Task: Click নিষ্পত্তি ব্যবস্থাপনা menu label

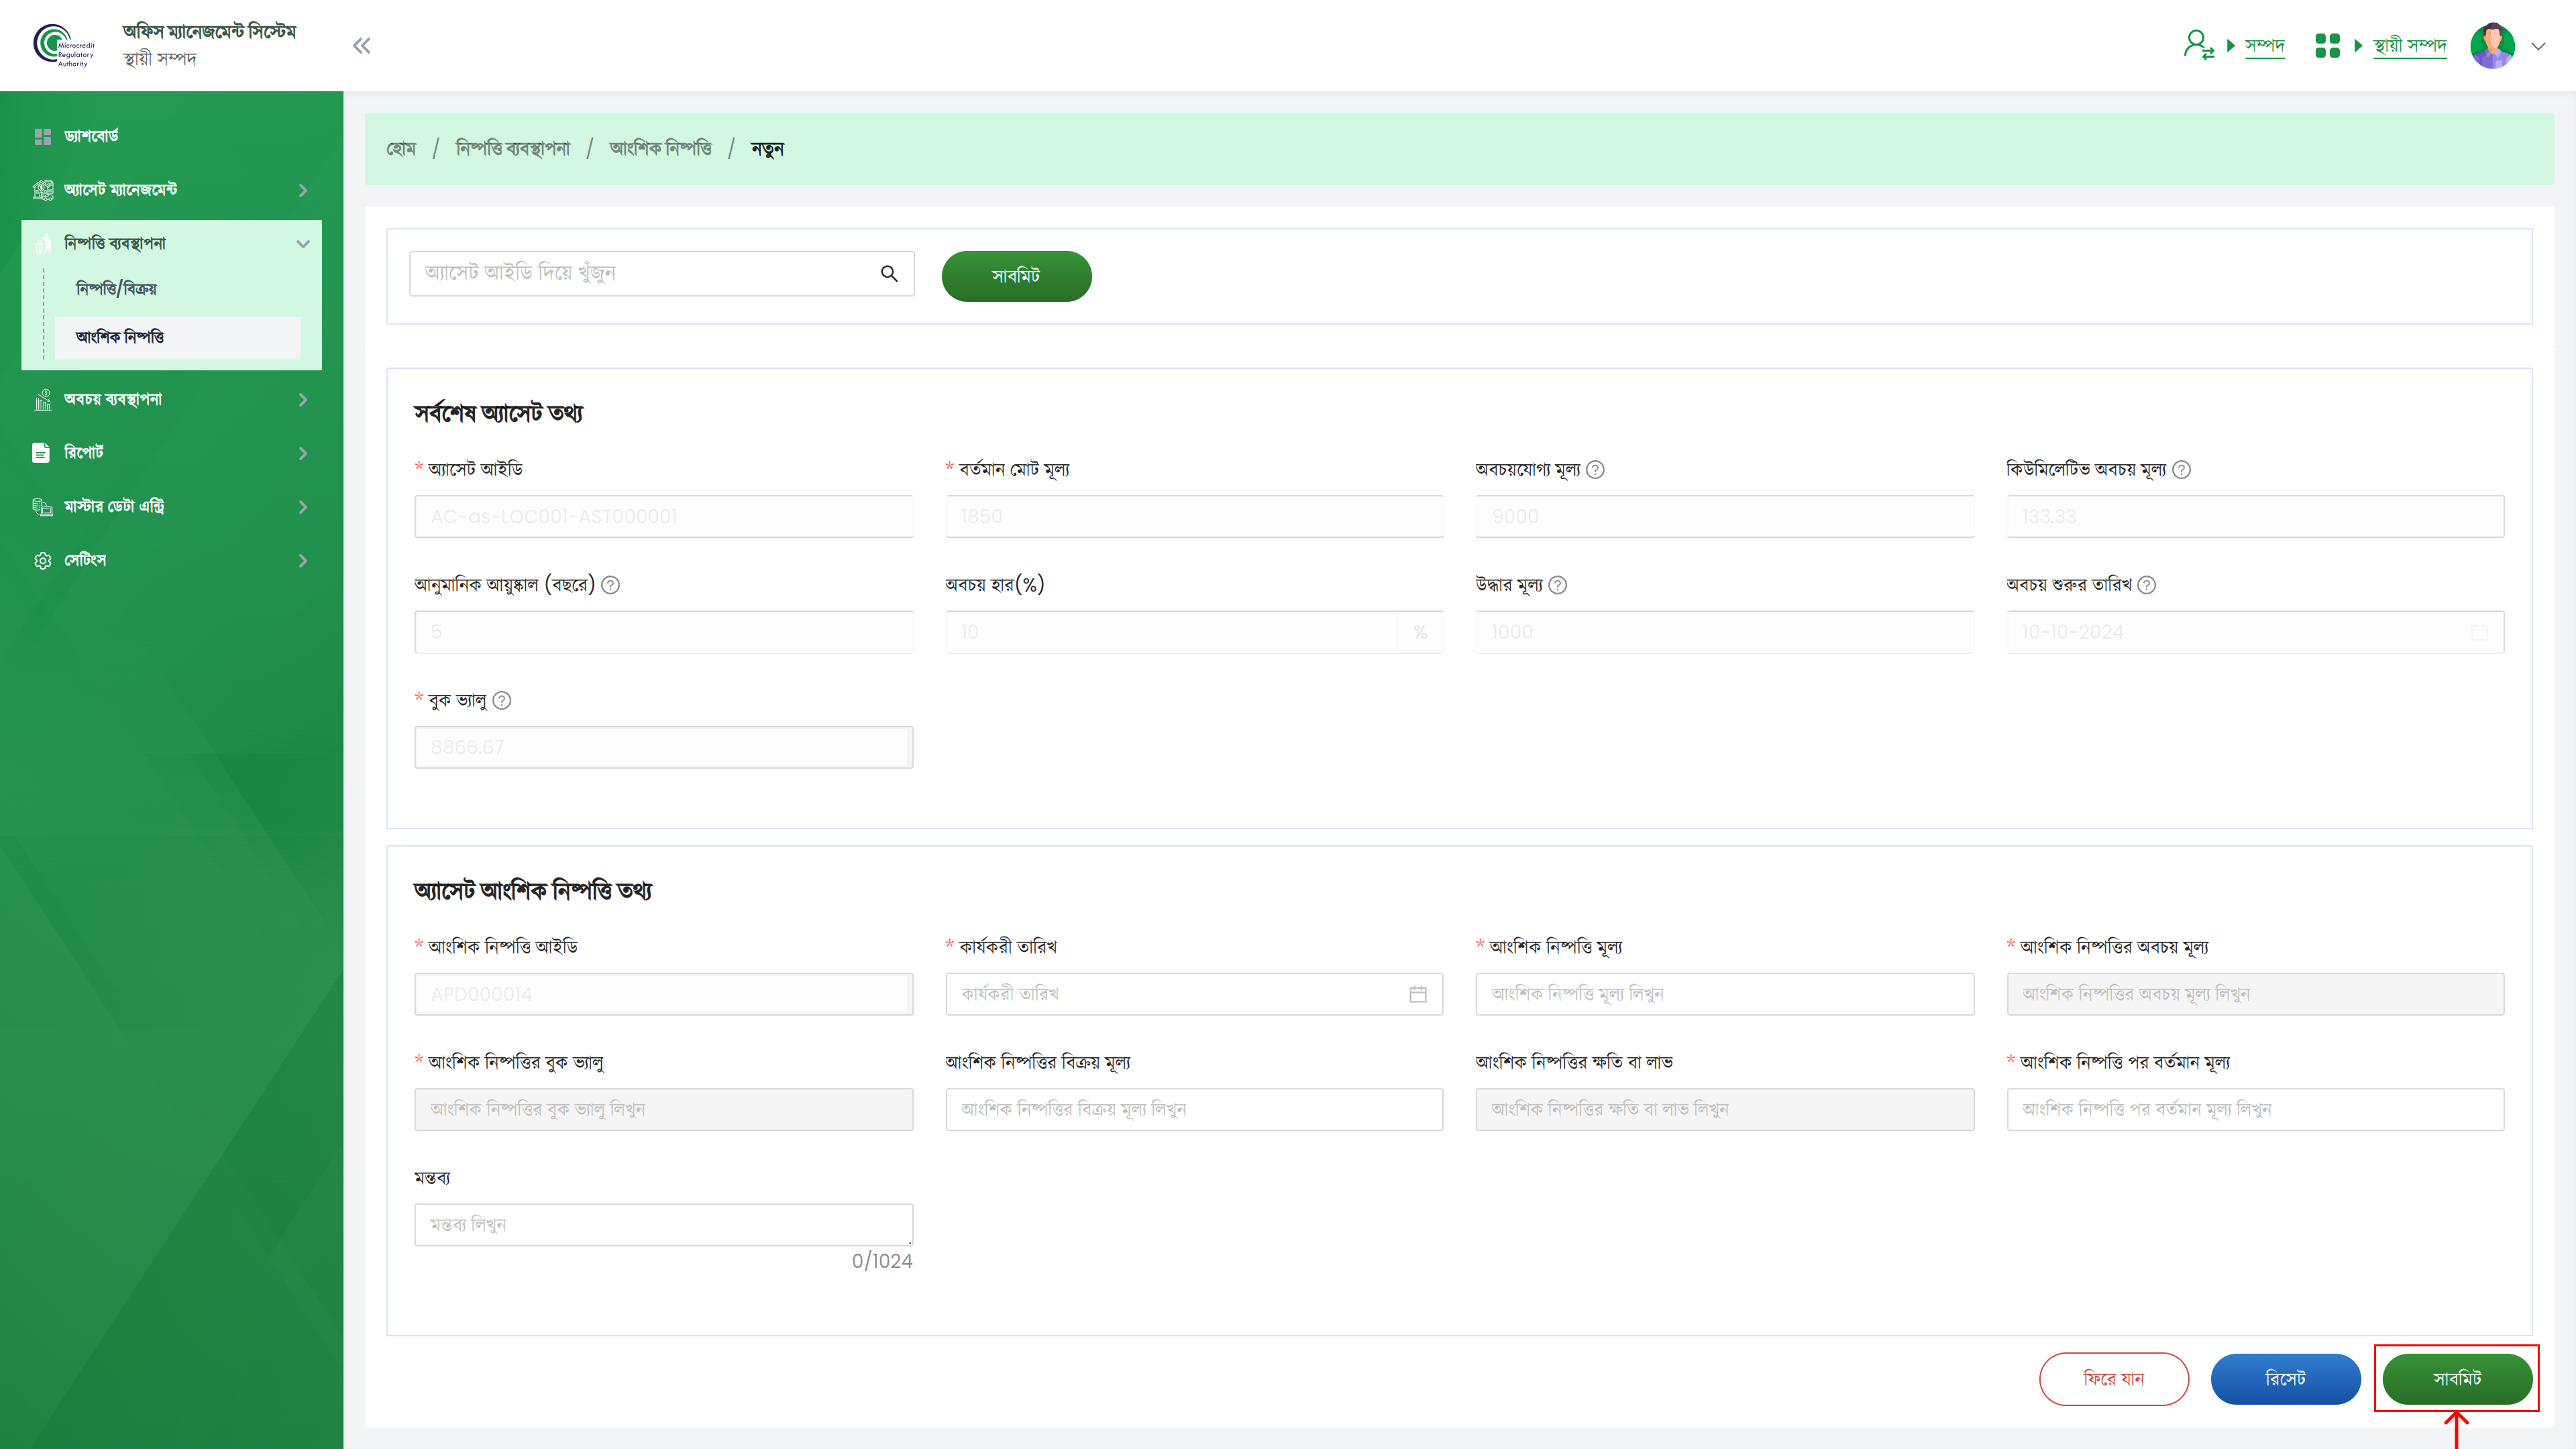Action: point(115,244)
